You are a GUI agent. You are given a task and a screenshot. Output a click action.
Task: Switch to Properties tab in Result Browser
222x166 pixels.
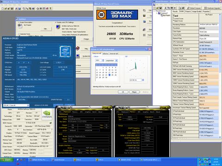(206, 12)
